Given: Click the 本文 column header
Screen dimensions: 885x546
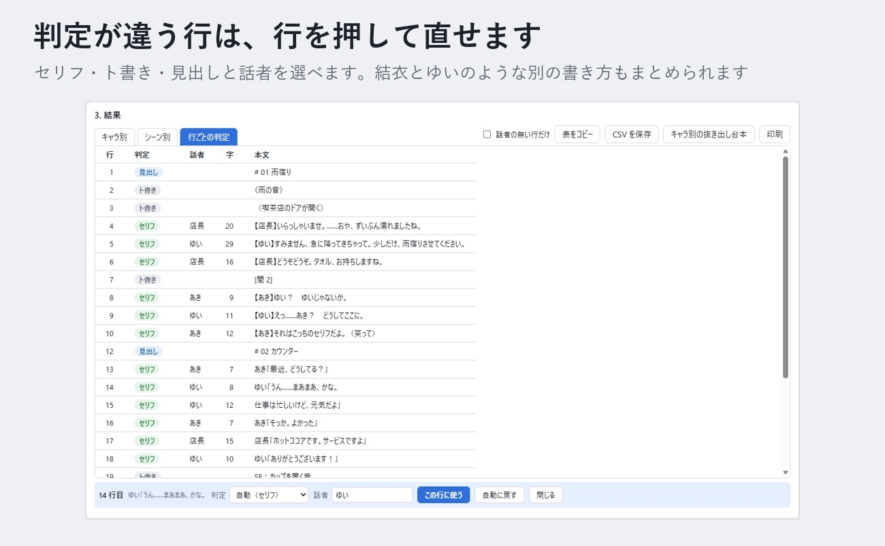Looking at the screenshot, I should point(261,155).
